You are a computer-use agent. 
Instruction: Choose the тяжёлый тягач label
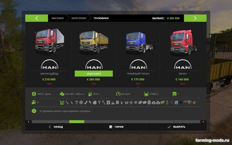point(138,74)
